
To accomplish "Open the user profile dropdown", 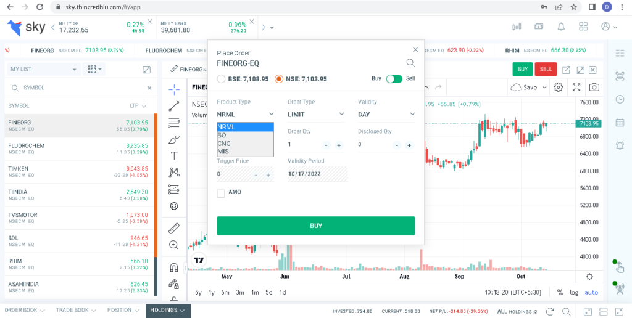I will click(609, 26).
